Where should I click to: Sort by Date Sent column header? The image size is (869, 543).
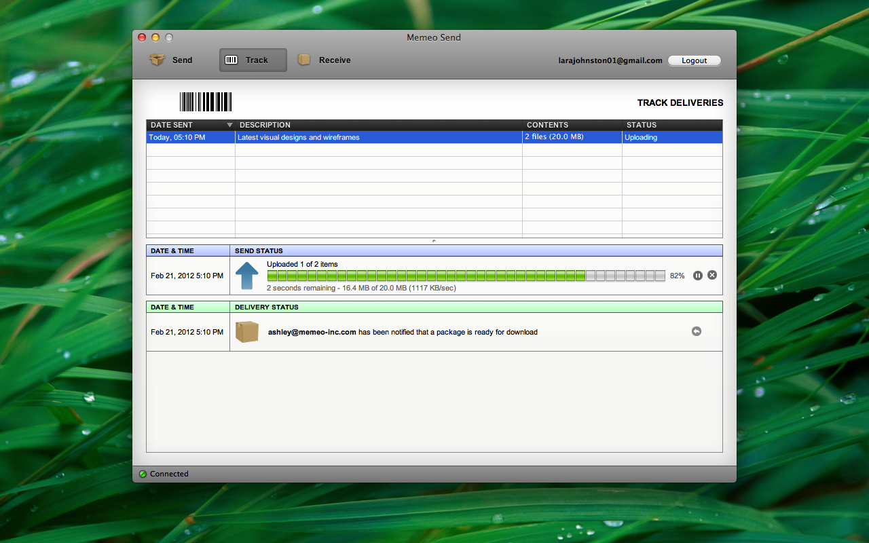click(191, 125)
